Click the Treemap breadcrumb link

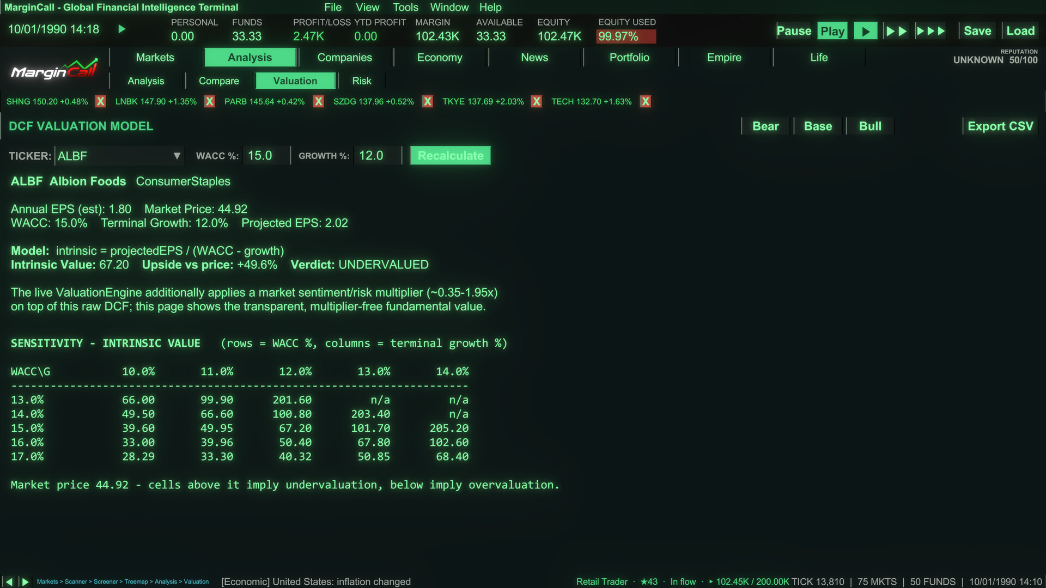point(136,582)
